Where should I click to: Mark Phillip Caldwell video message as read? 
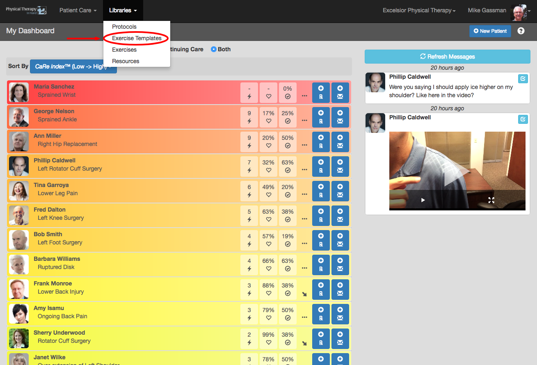523,119
